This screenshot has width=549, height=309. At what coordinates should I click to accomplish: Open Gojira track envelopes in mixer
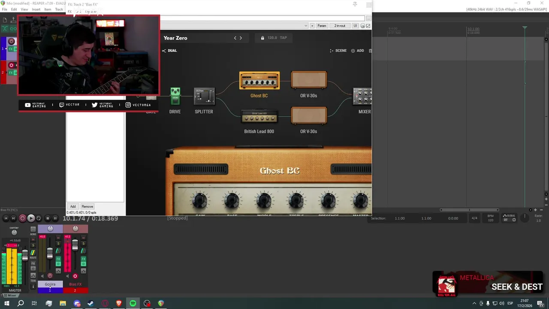[58, 271]
